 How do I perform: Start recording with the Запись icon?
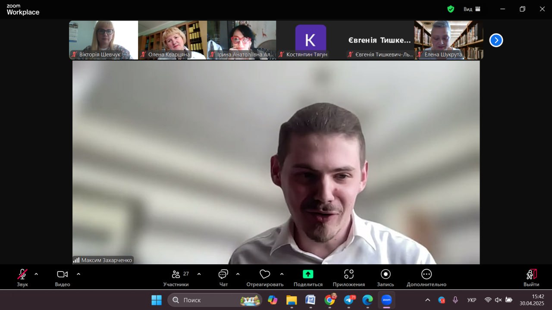point(386,274)
